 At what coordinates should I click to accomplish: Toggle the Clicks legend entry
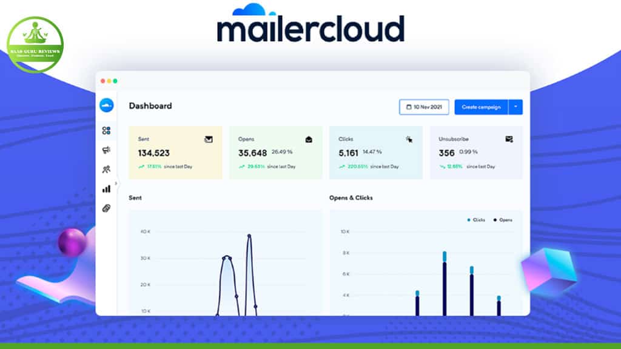click(476, 220)
